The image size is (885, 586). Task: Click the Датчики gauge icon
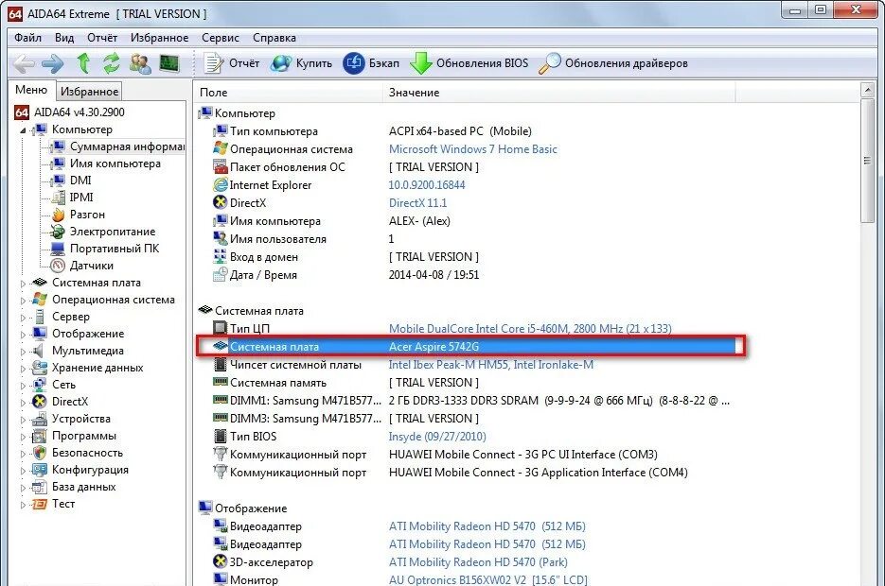click(58, 266)
